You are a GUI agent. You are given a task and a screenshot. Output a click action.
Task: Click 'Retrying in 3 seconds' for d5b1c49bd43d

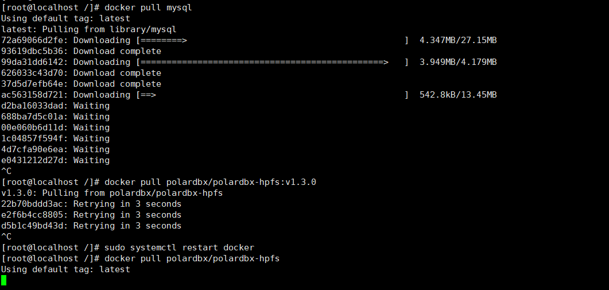pos(127,226)
